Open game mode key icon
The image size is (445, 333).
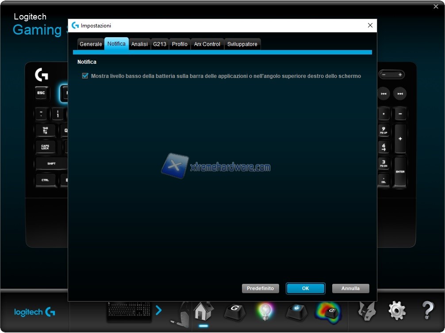(296, 311)
